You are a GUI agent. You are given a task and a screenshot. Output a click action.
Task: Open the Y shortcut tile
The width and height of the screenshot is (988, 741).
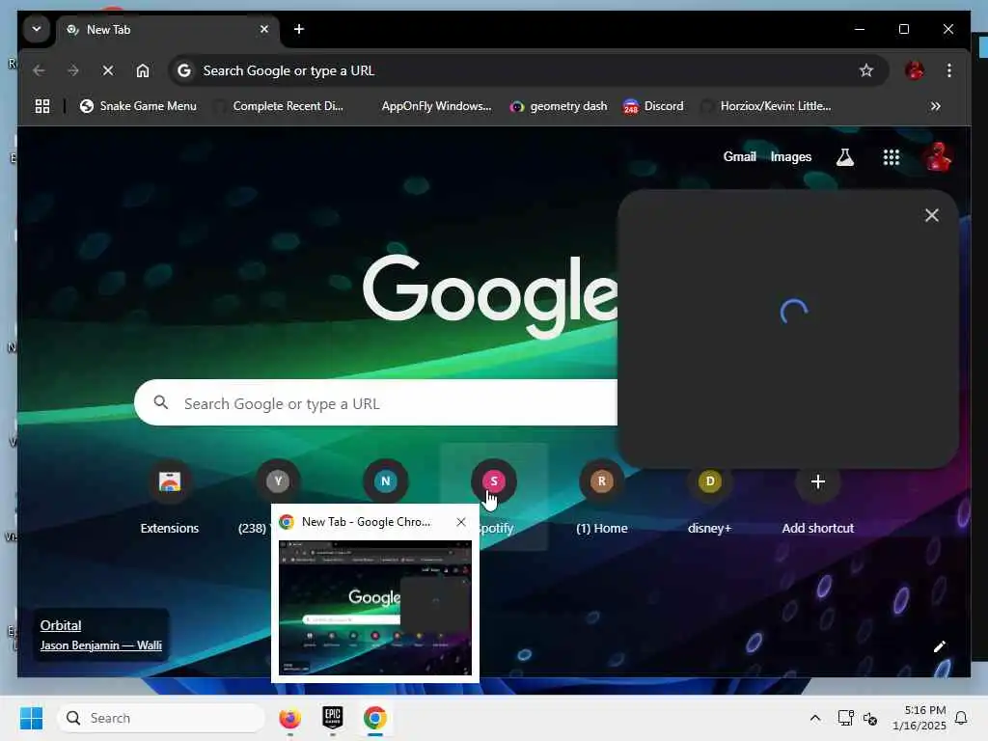click(278, 481)
